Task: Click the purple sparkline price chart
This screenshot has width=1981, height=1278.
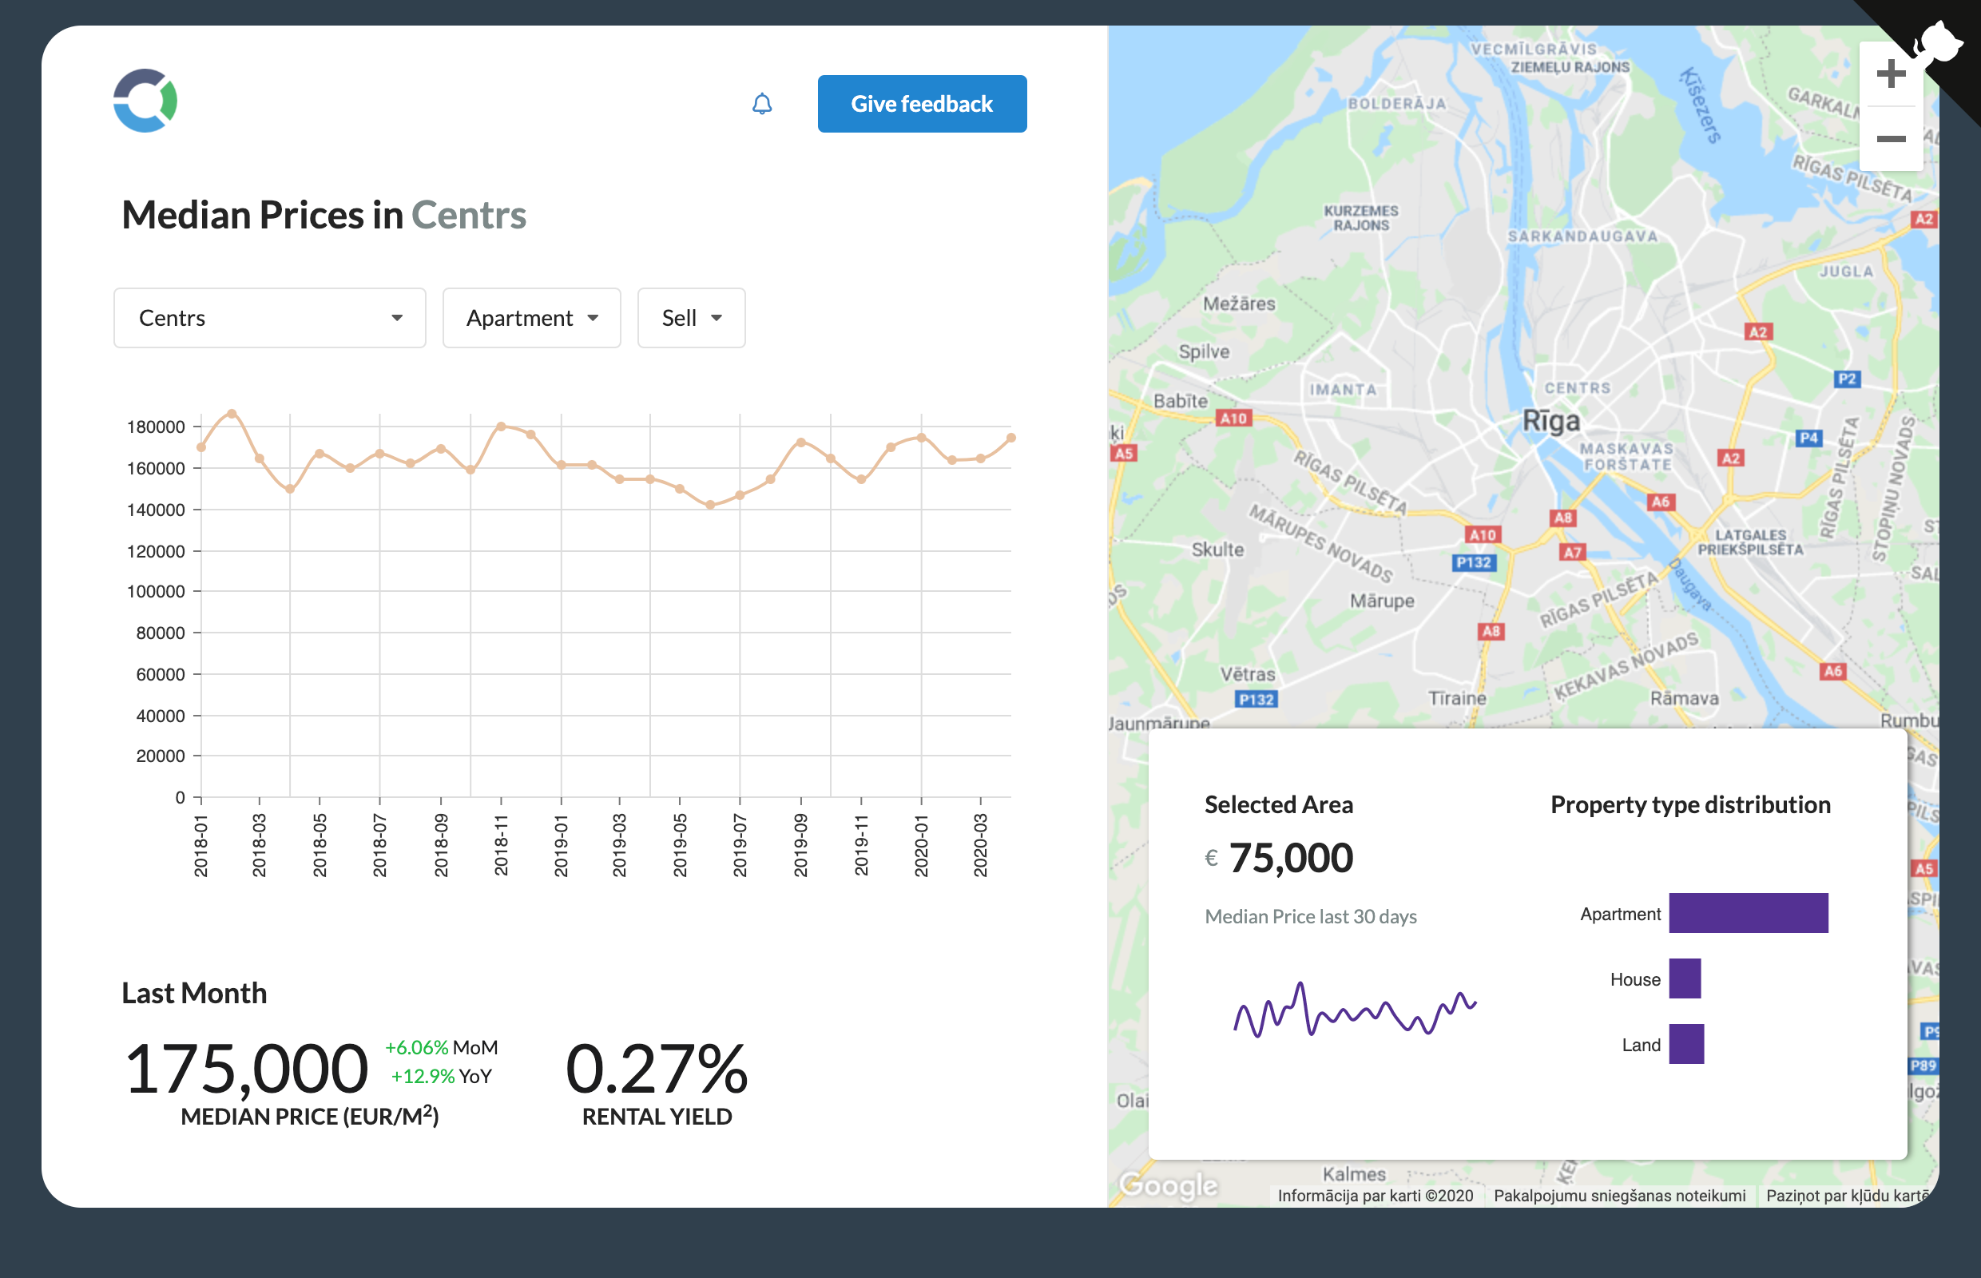Action: coord(1356,1010)
